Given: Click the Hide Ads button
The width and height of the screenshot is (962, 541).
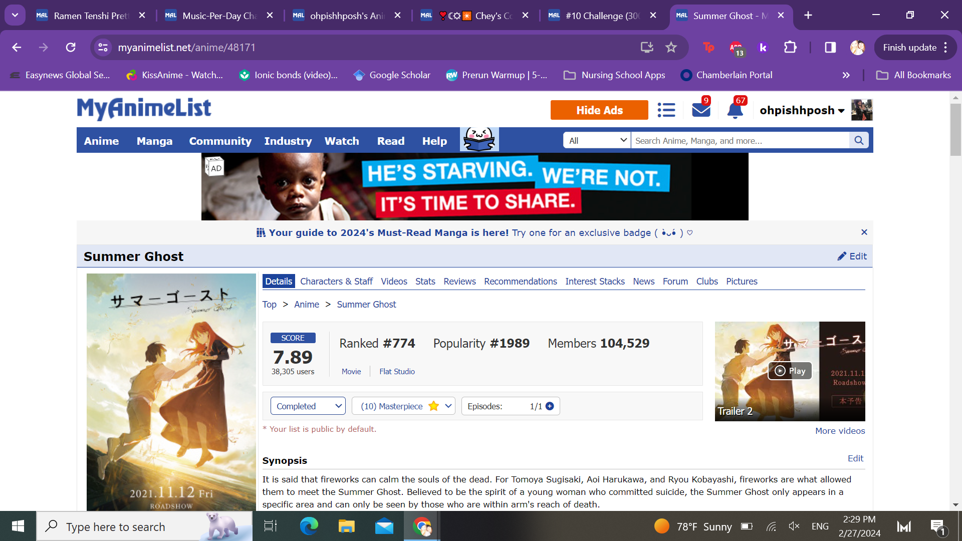Looking at the screenshot, I should (x=599, y=110).
